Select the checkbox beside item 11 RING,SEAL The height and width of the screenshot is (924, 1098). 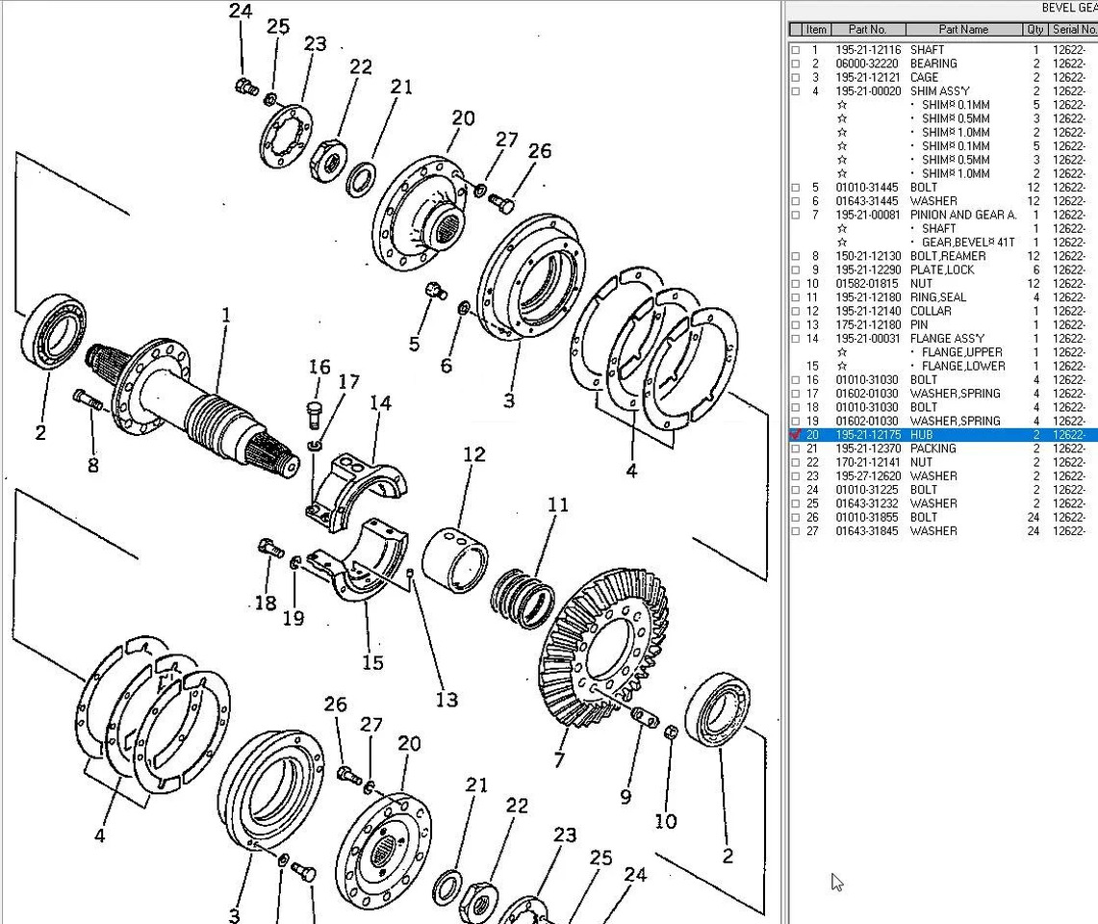pos(795,297)
